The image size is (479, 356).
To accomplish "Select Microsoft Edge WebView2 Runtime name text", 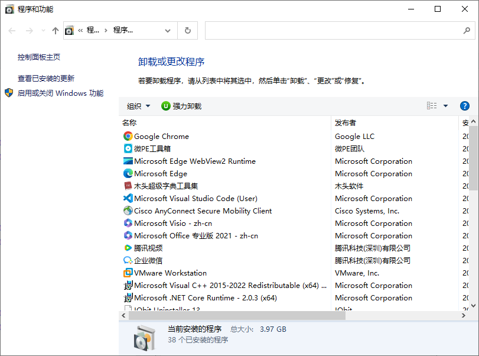I will click(x=195, y=161).
